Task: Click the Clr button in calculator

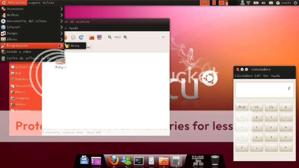Action: coord(271,107)
